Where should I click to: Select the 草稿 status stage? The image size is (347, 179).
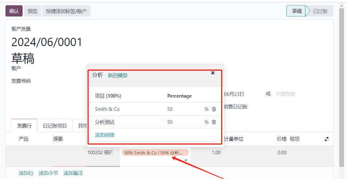(296, 11)
